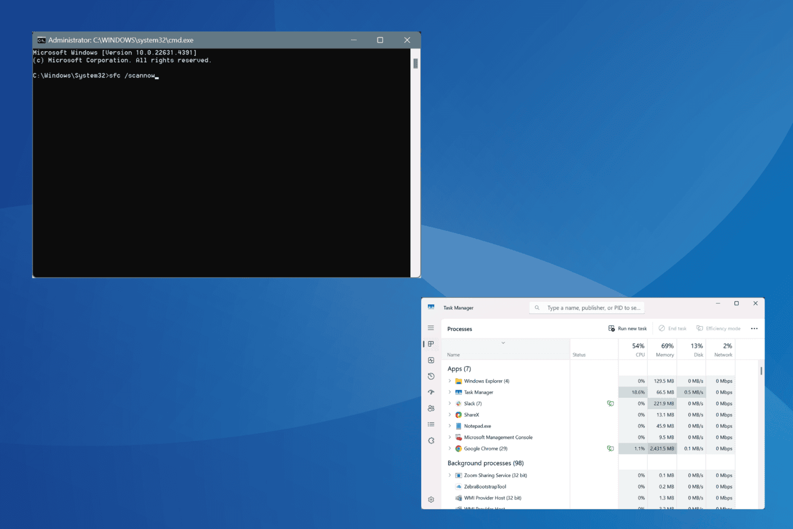Select the Processes page icon in sidebar

pos(431,344)
